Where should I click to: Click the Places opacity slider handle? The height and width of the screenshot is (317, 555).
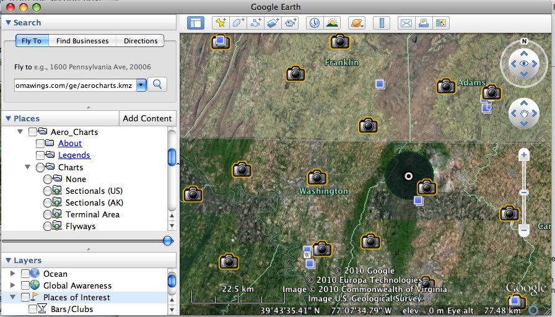(167, 241)
